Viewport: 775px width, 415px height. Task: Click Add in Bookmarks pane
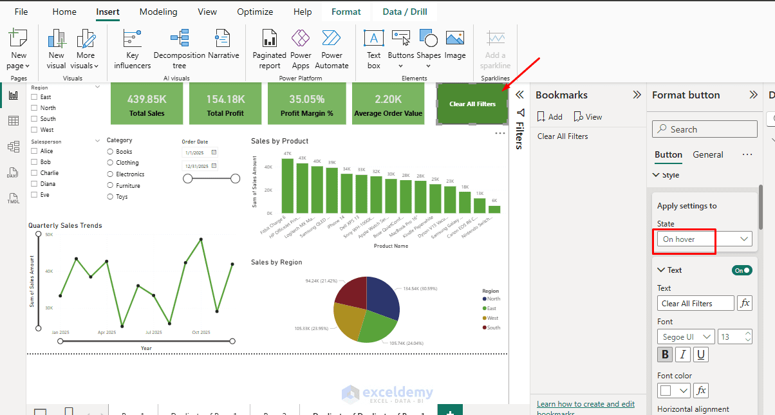tap(549, 116)
